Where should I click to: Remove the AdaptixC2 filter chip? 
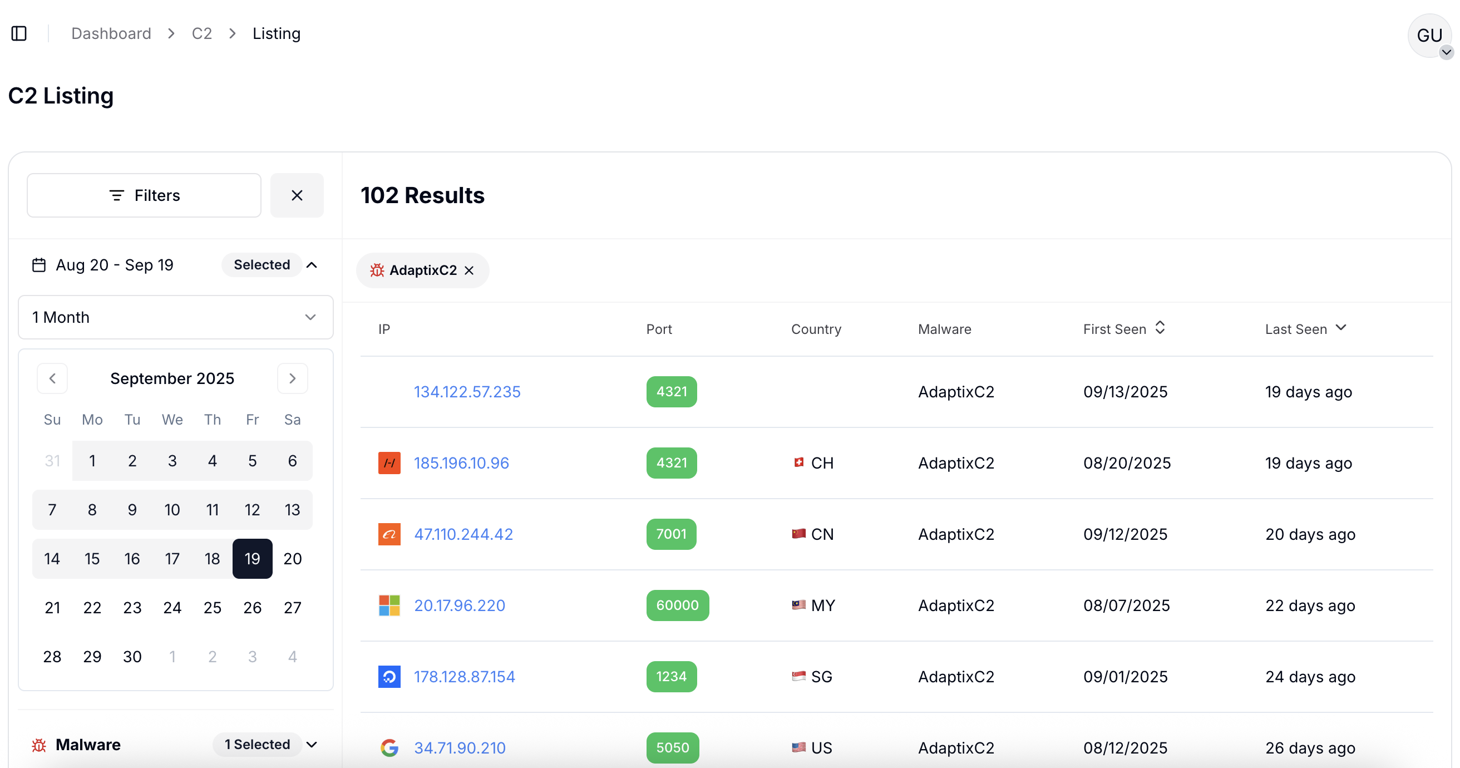[x=468, y=270]
